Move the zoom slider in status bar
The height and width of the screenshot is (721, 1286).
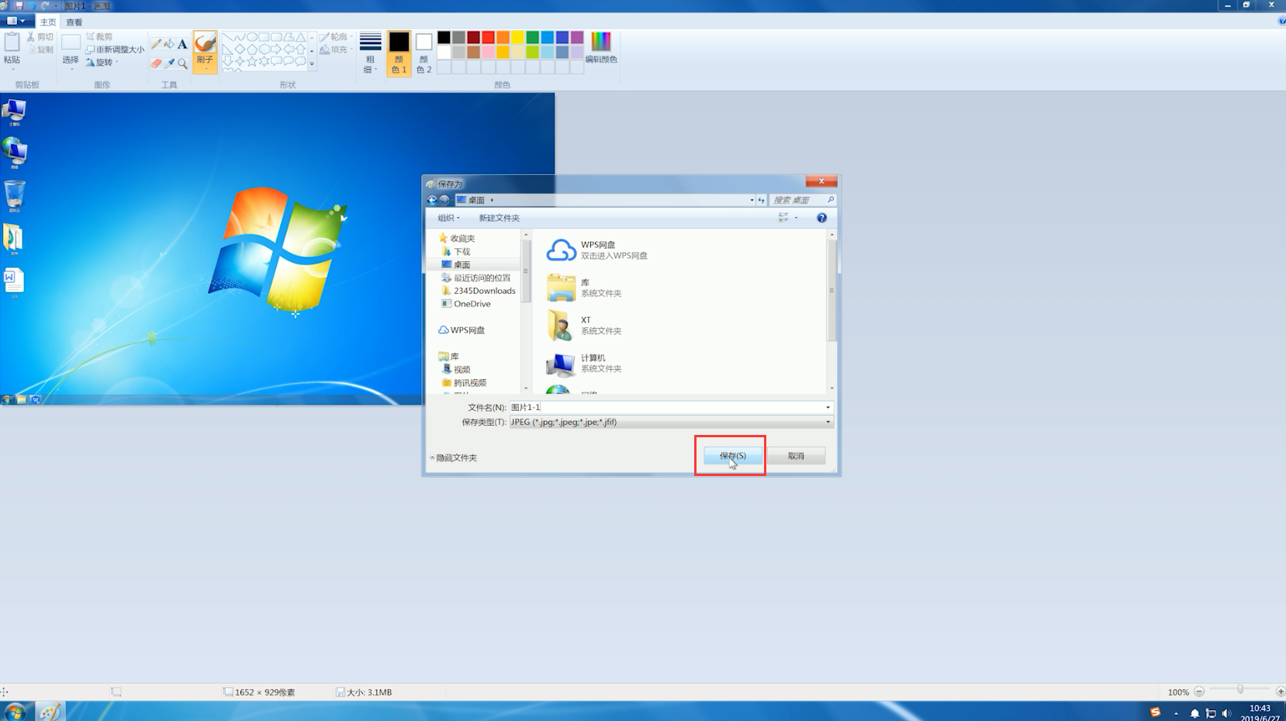[x=1240, y=690]
